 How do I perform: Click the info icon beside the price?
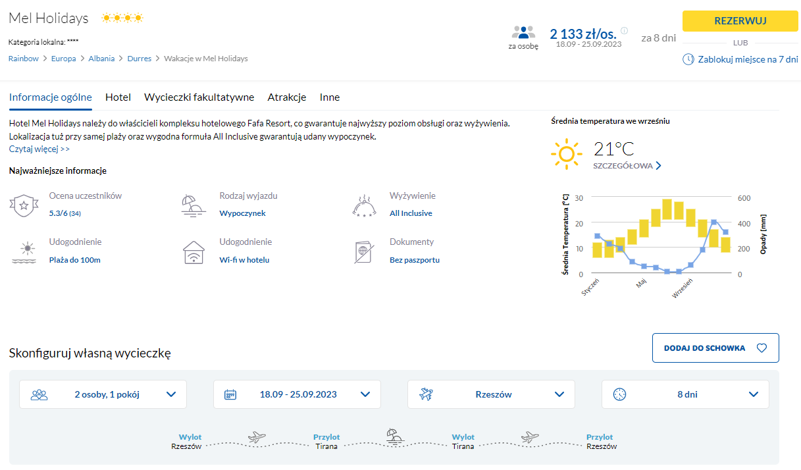coord(624,30)
